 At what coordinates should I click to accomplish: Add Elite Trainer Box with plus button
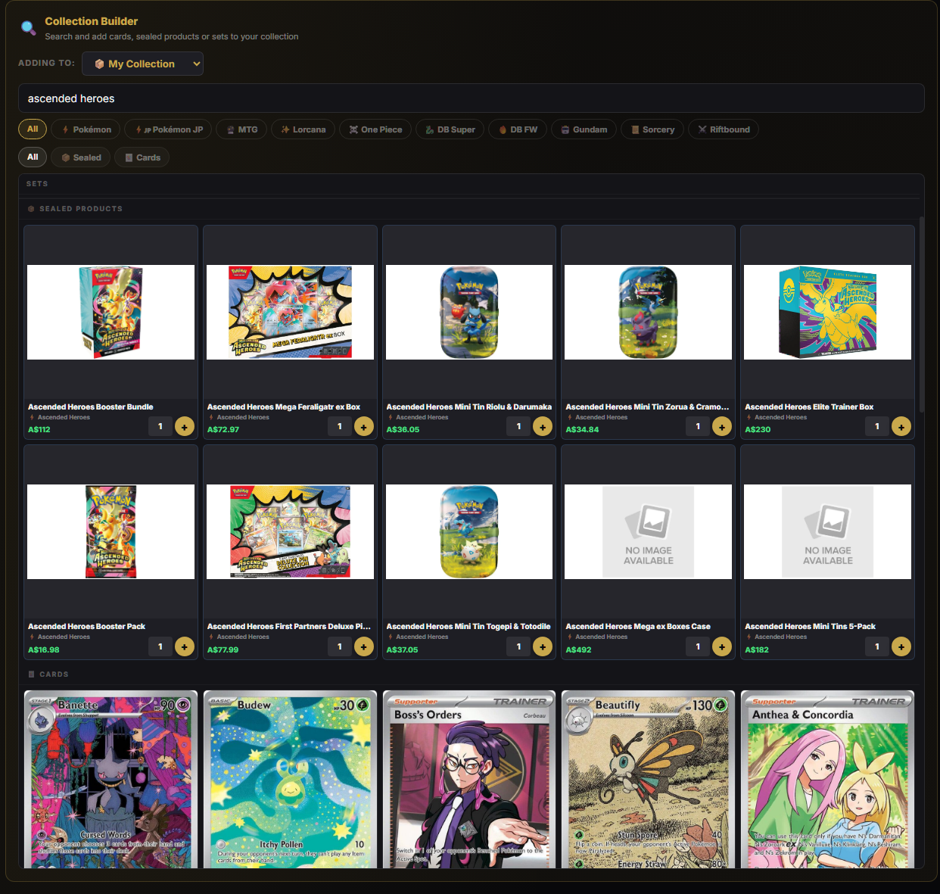click(901, 427)
